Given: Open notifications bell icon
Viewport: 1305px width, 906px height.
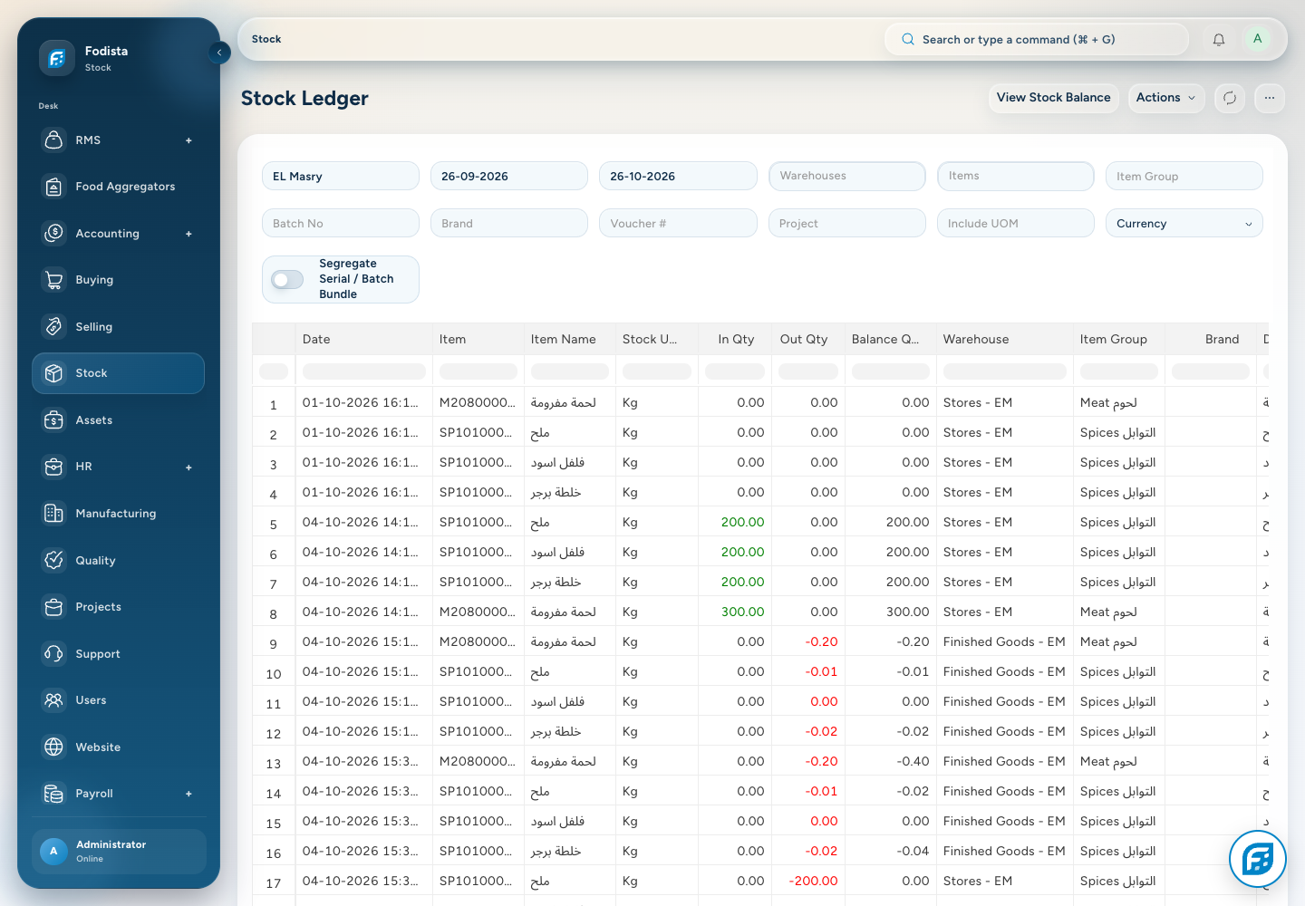Looking at the screenshot, I should [x=1219, y=40].
